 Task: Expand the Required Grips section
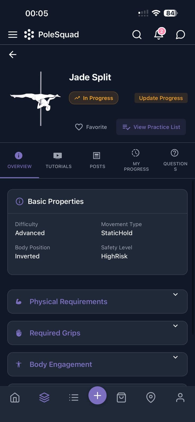pos(97,333)
